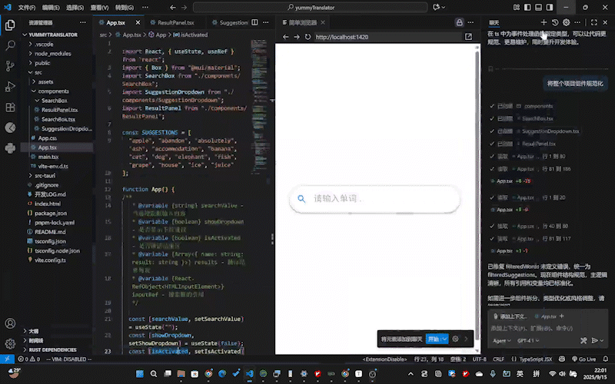Open the Python icon in activity bar
Screen dimensions: 615x384
point(10,147)
